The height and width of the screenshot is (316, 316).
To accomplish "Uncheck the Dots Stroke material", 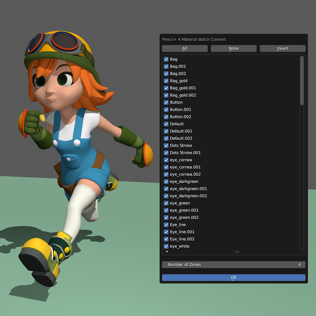I will tap(166, 146).
